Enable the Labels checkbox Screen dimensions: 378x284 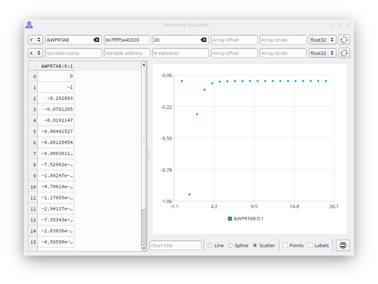[318, 245]
